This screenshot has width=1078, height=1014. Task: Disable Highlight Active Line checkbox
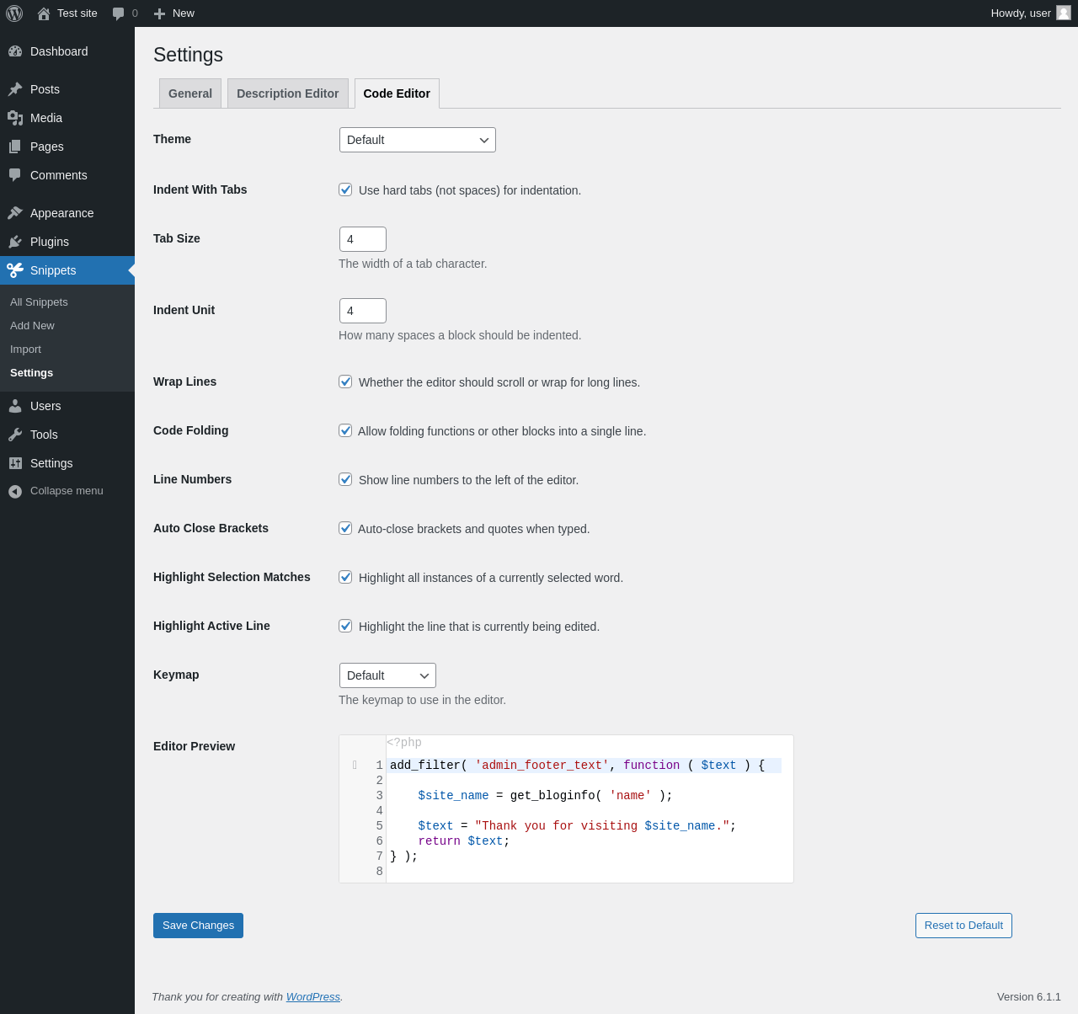pos(345,626)
